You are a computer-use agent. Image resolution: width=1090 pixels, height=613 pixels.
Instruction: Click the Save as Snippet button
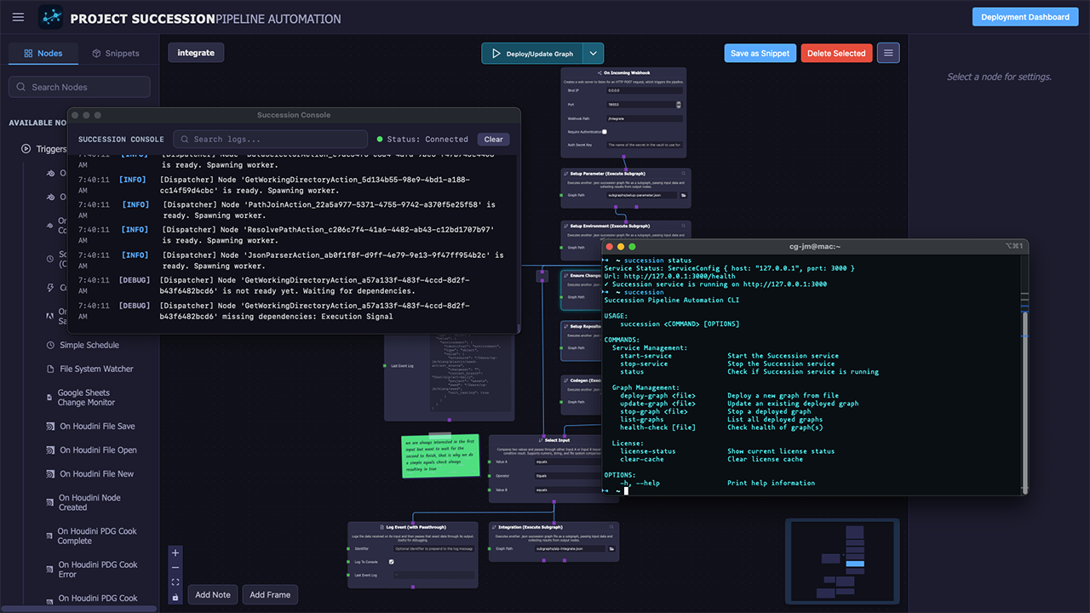pos(760,53)
